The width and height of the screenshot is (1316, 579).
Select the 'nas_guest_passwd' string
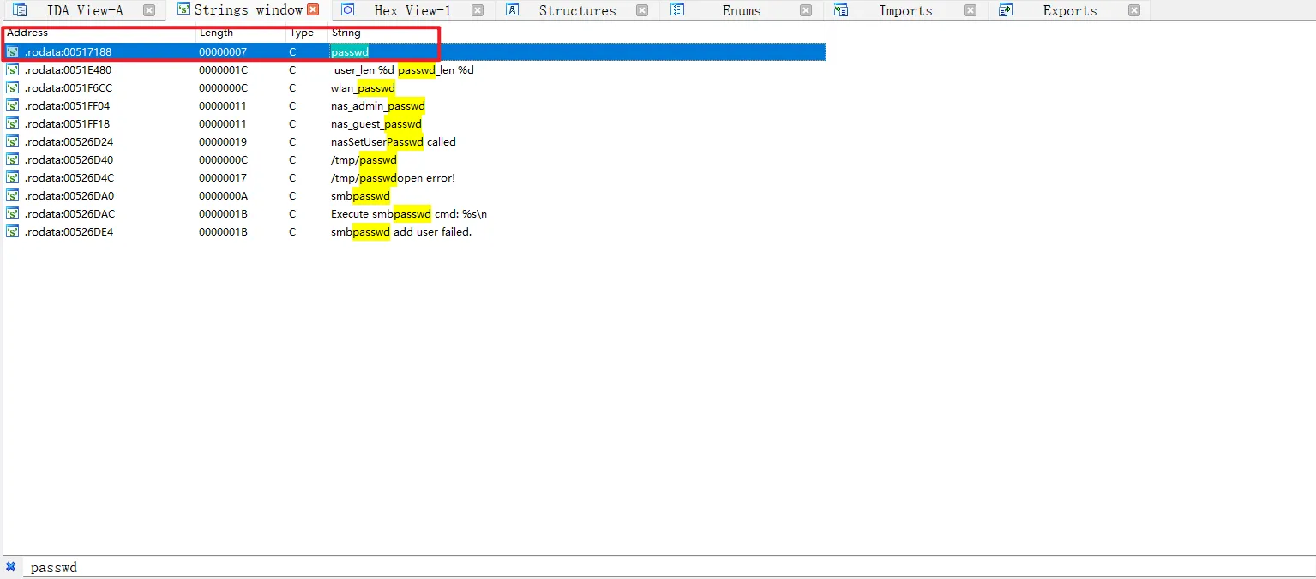(376, 124)
